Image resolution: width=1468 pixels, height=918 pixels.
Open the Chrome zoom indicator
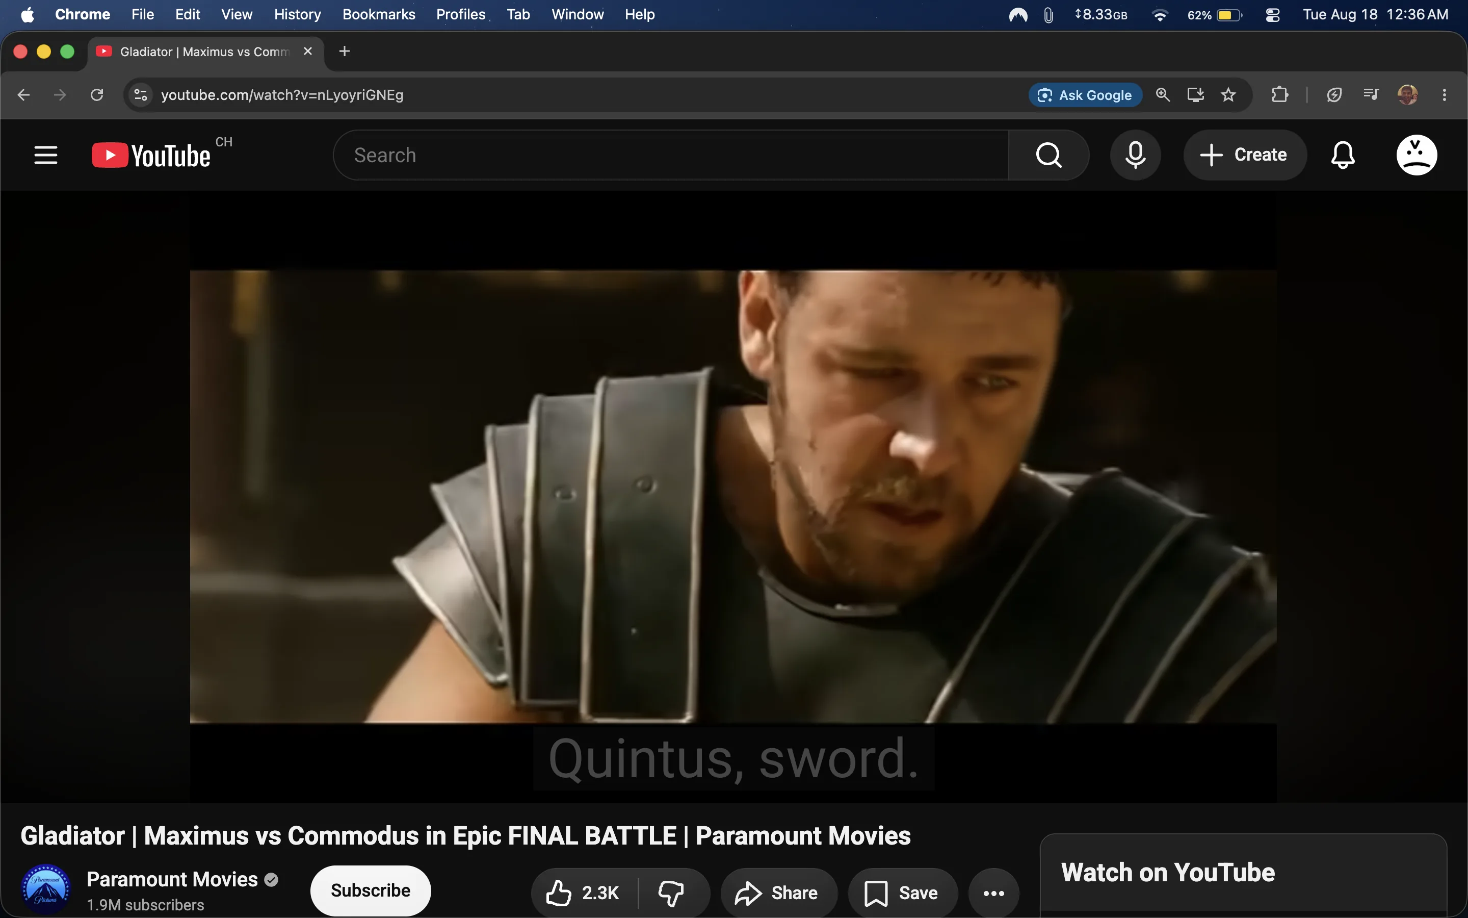[x=1163, y=95]
